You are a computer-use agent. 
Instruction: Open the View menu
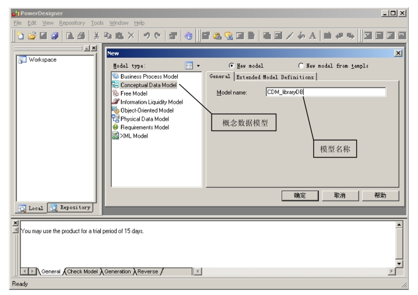(48, 23)
